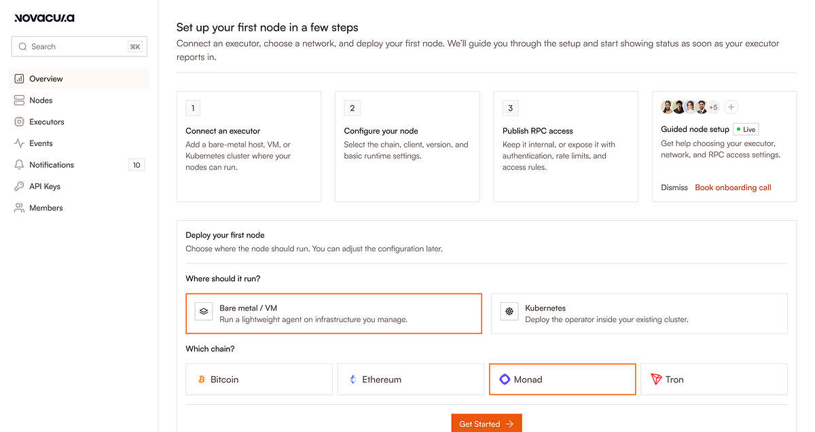
Task: Select the Kubernetes deployment option
Action: 639,314
